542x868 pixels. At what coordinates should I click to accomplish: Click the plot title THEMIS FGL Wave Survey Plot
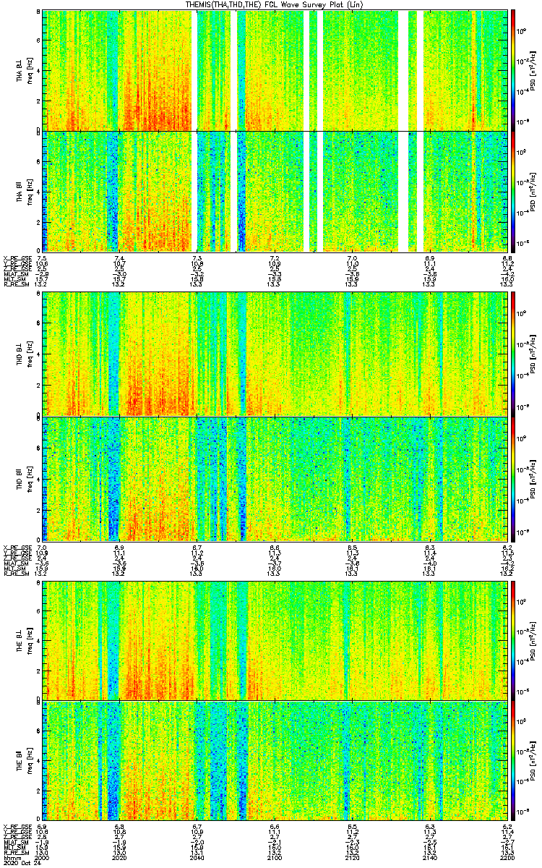coord(274,4)
